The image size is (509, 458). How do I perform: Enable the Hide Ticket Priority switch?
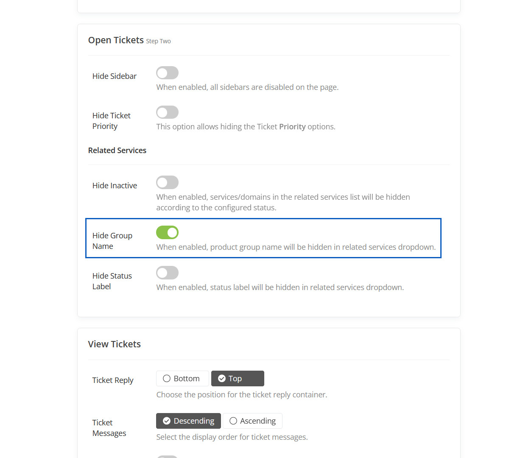(x=167, y=112)
